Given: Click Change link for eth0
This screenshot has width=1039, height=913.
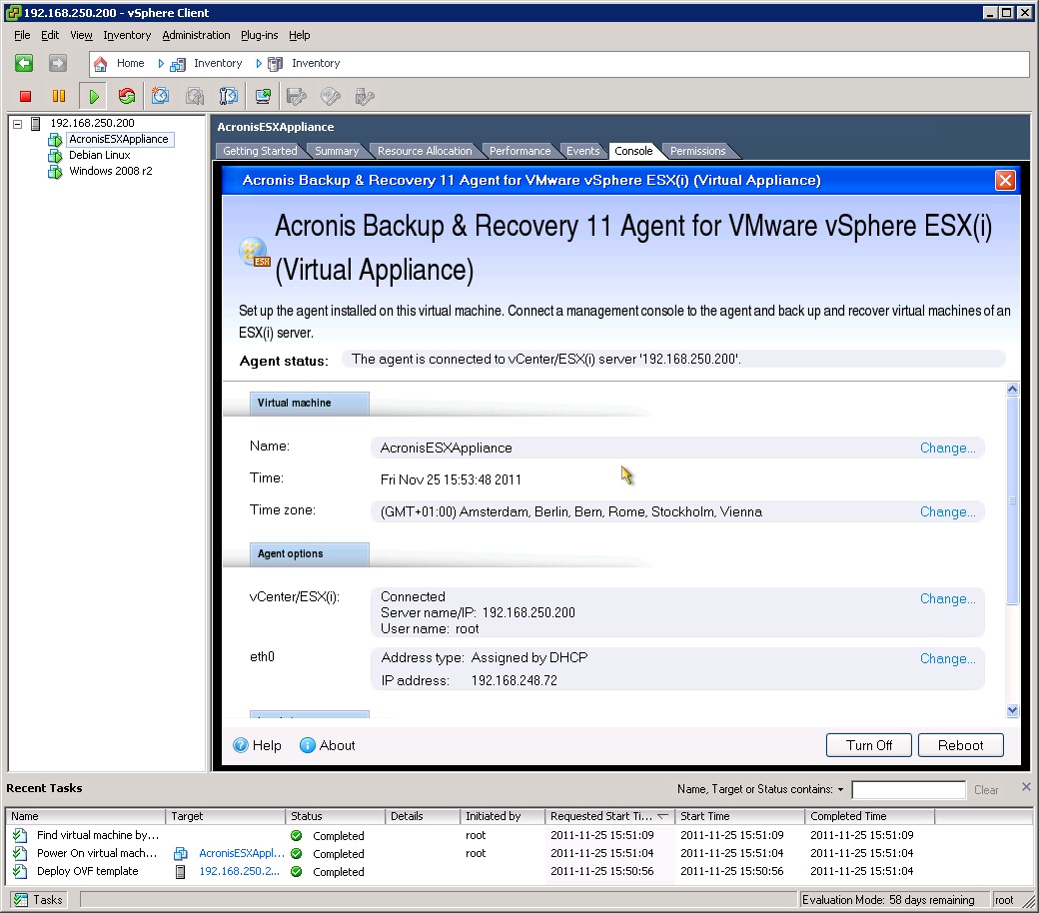Looking at the screenshot, I should (947, 658).
